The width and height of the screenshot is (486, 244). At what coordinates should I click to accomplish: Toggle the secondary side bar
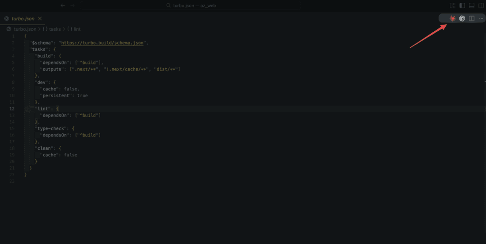point(481,5)
